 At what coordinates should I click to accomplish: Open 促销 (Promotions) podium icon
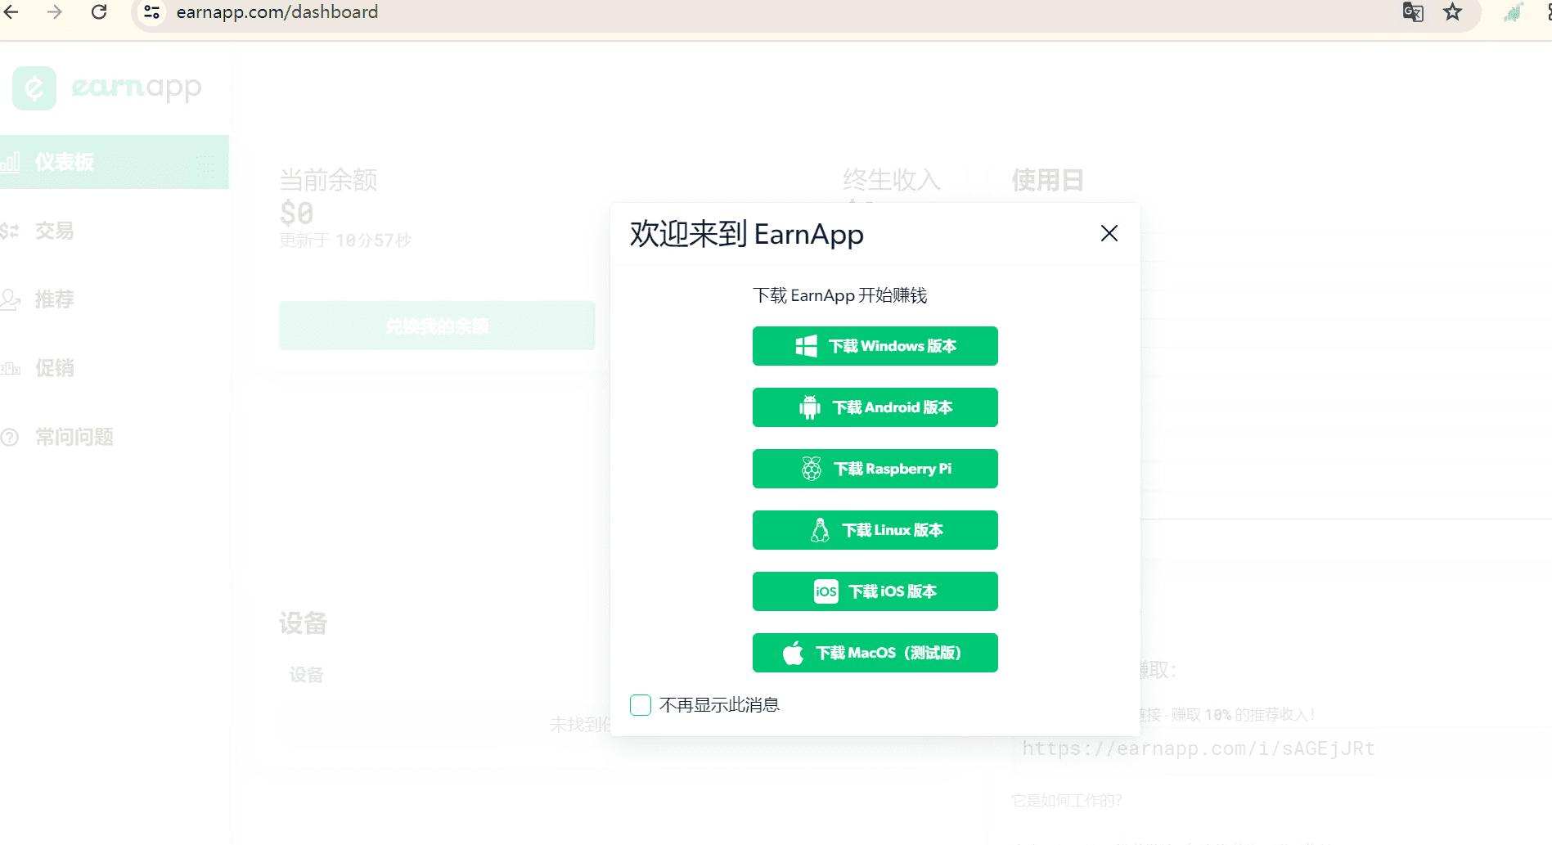12,368
